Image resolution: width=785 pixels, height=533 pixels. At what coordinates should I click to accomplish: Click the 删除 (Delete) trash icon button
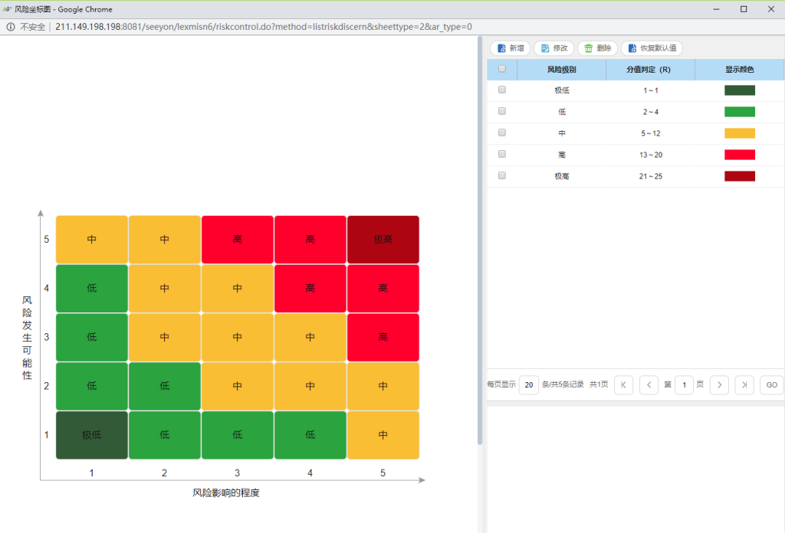[x=597, y=48]
